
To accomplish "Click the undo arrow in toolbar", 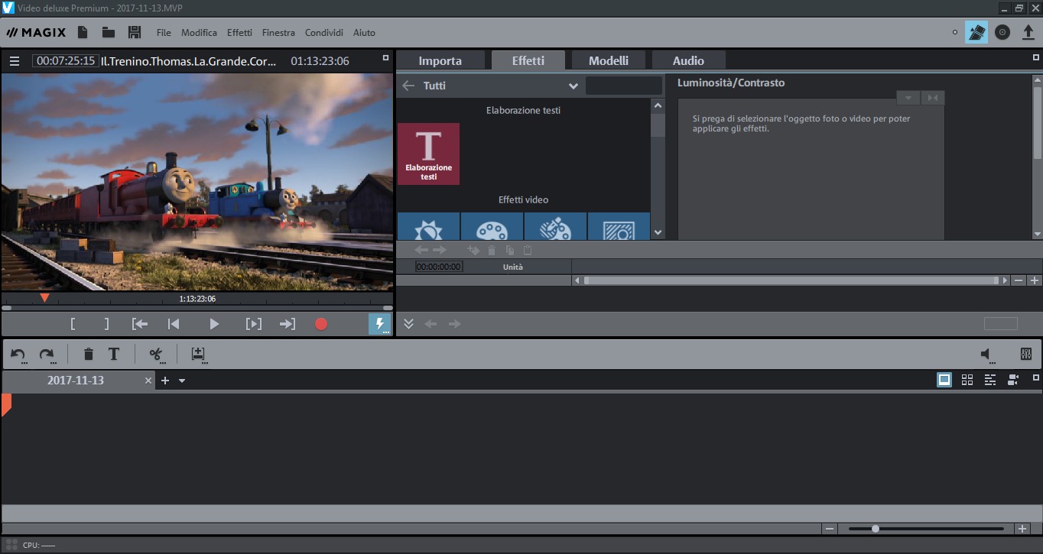I will click(x=18, y=354).
